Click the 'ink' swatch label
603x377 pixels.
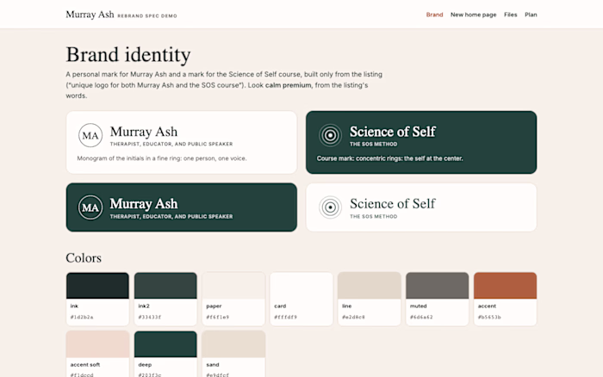point(74,306)
